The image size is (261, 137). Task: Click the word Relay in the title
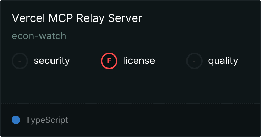(x=91, y=18)
